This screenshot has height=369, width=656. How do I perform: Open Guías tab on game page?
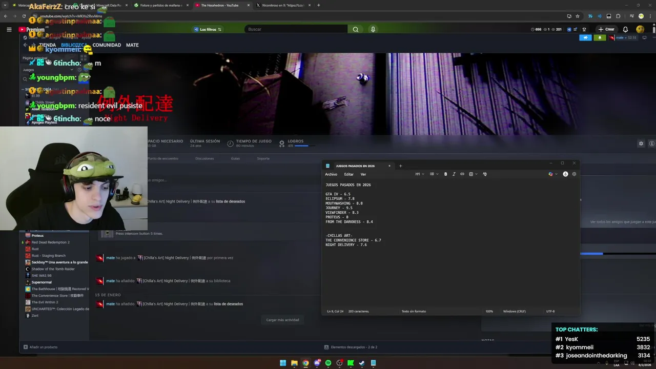coord(235,158)
